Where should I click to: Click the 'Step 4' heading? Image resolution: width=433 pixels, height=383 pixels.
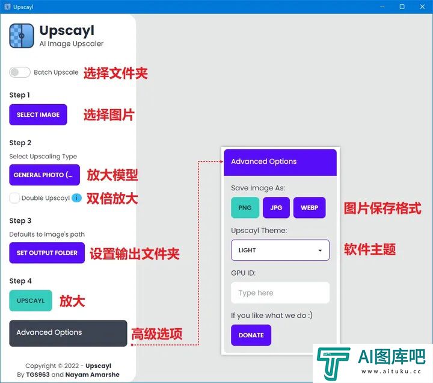(20, 281)
